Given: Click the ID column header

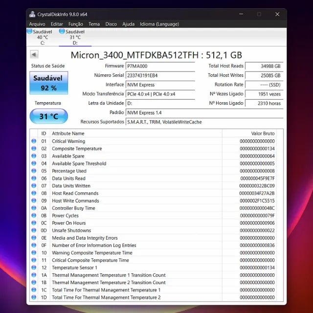Looking at the screenshot, I should (44, 134).
